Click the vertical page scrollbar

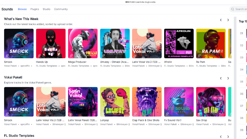tap(235, 78)
